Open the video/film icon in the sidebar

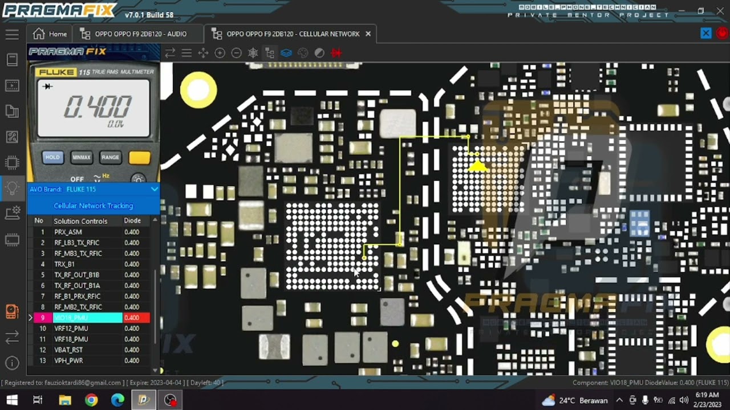[x=12, y=85]
